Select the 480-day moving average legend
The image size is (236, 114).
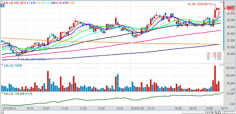(x=72, y=3)
